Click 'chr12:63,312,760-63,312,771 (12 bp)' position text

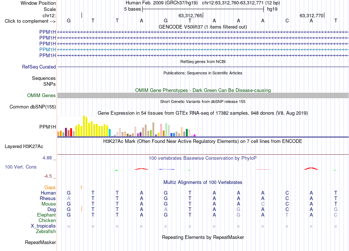(241, 3)
